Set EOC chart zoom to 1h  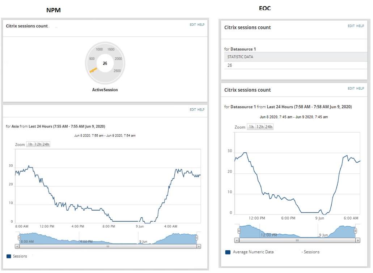(251, 127)
